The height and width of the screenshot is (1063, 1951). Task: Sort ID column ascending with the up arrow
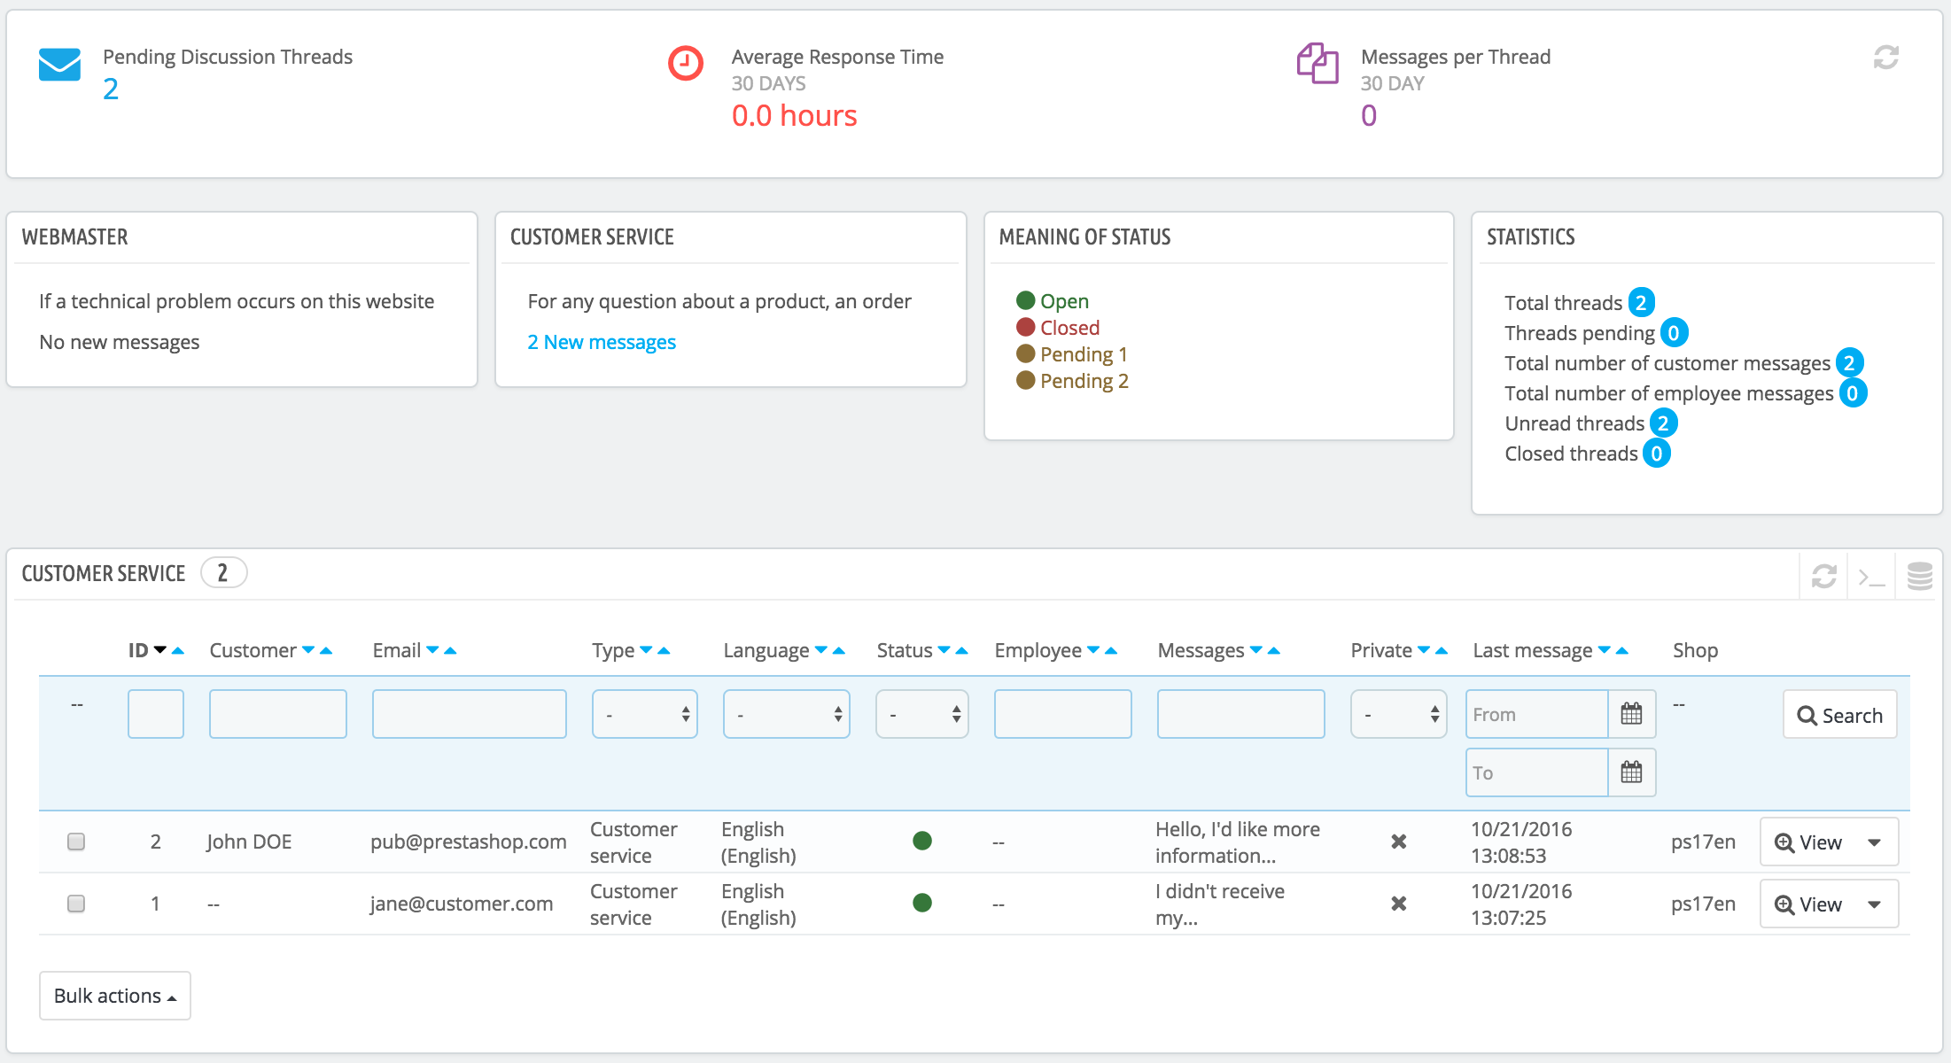click(x=178, y=651)
